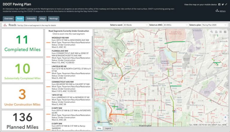Zoom to 18TH ST NE road segment
Screen dimensions: 230x132
point(69,100)
